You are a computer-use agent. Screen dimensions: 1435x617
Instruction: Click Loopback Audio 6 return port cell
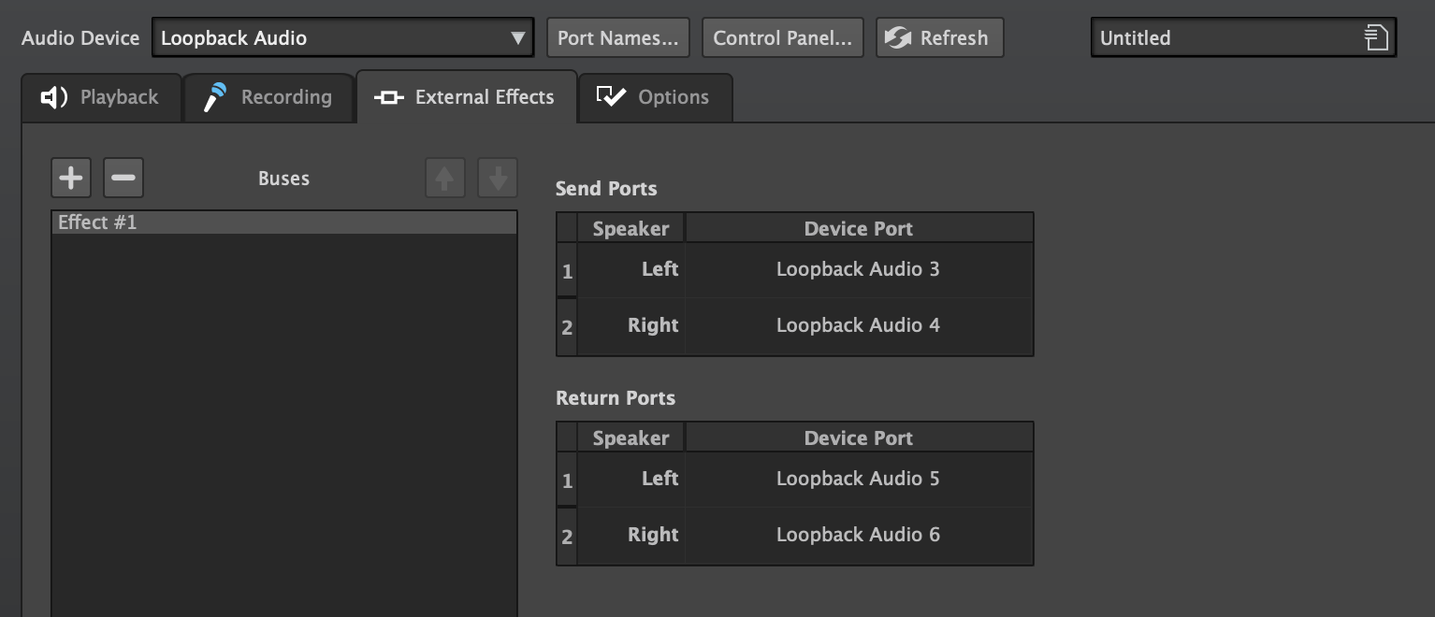[858, 536]
